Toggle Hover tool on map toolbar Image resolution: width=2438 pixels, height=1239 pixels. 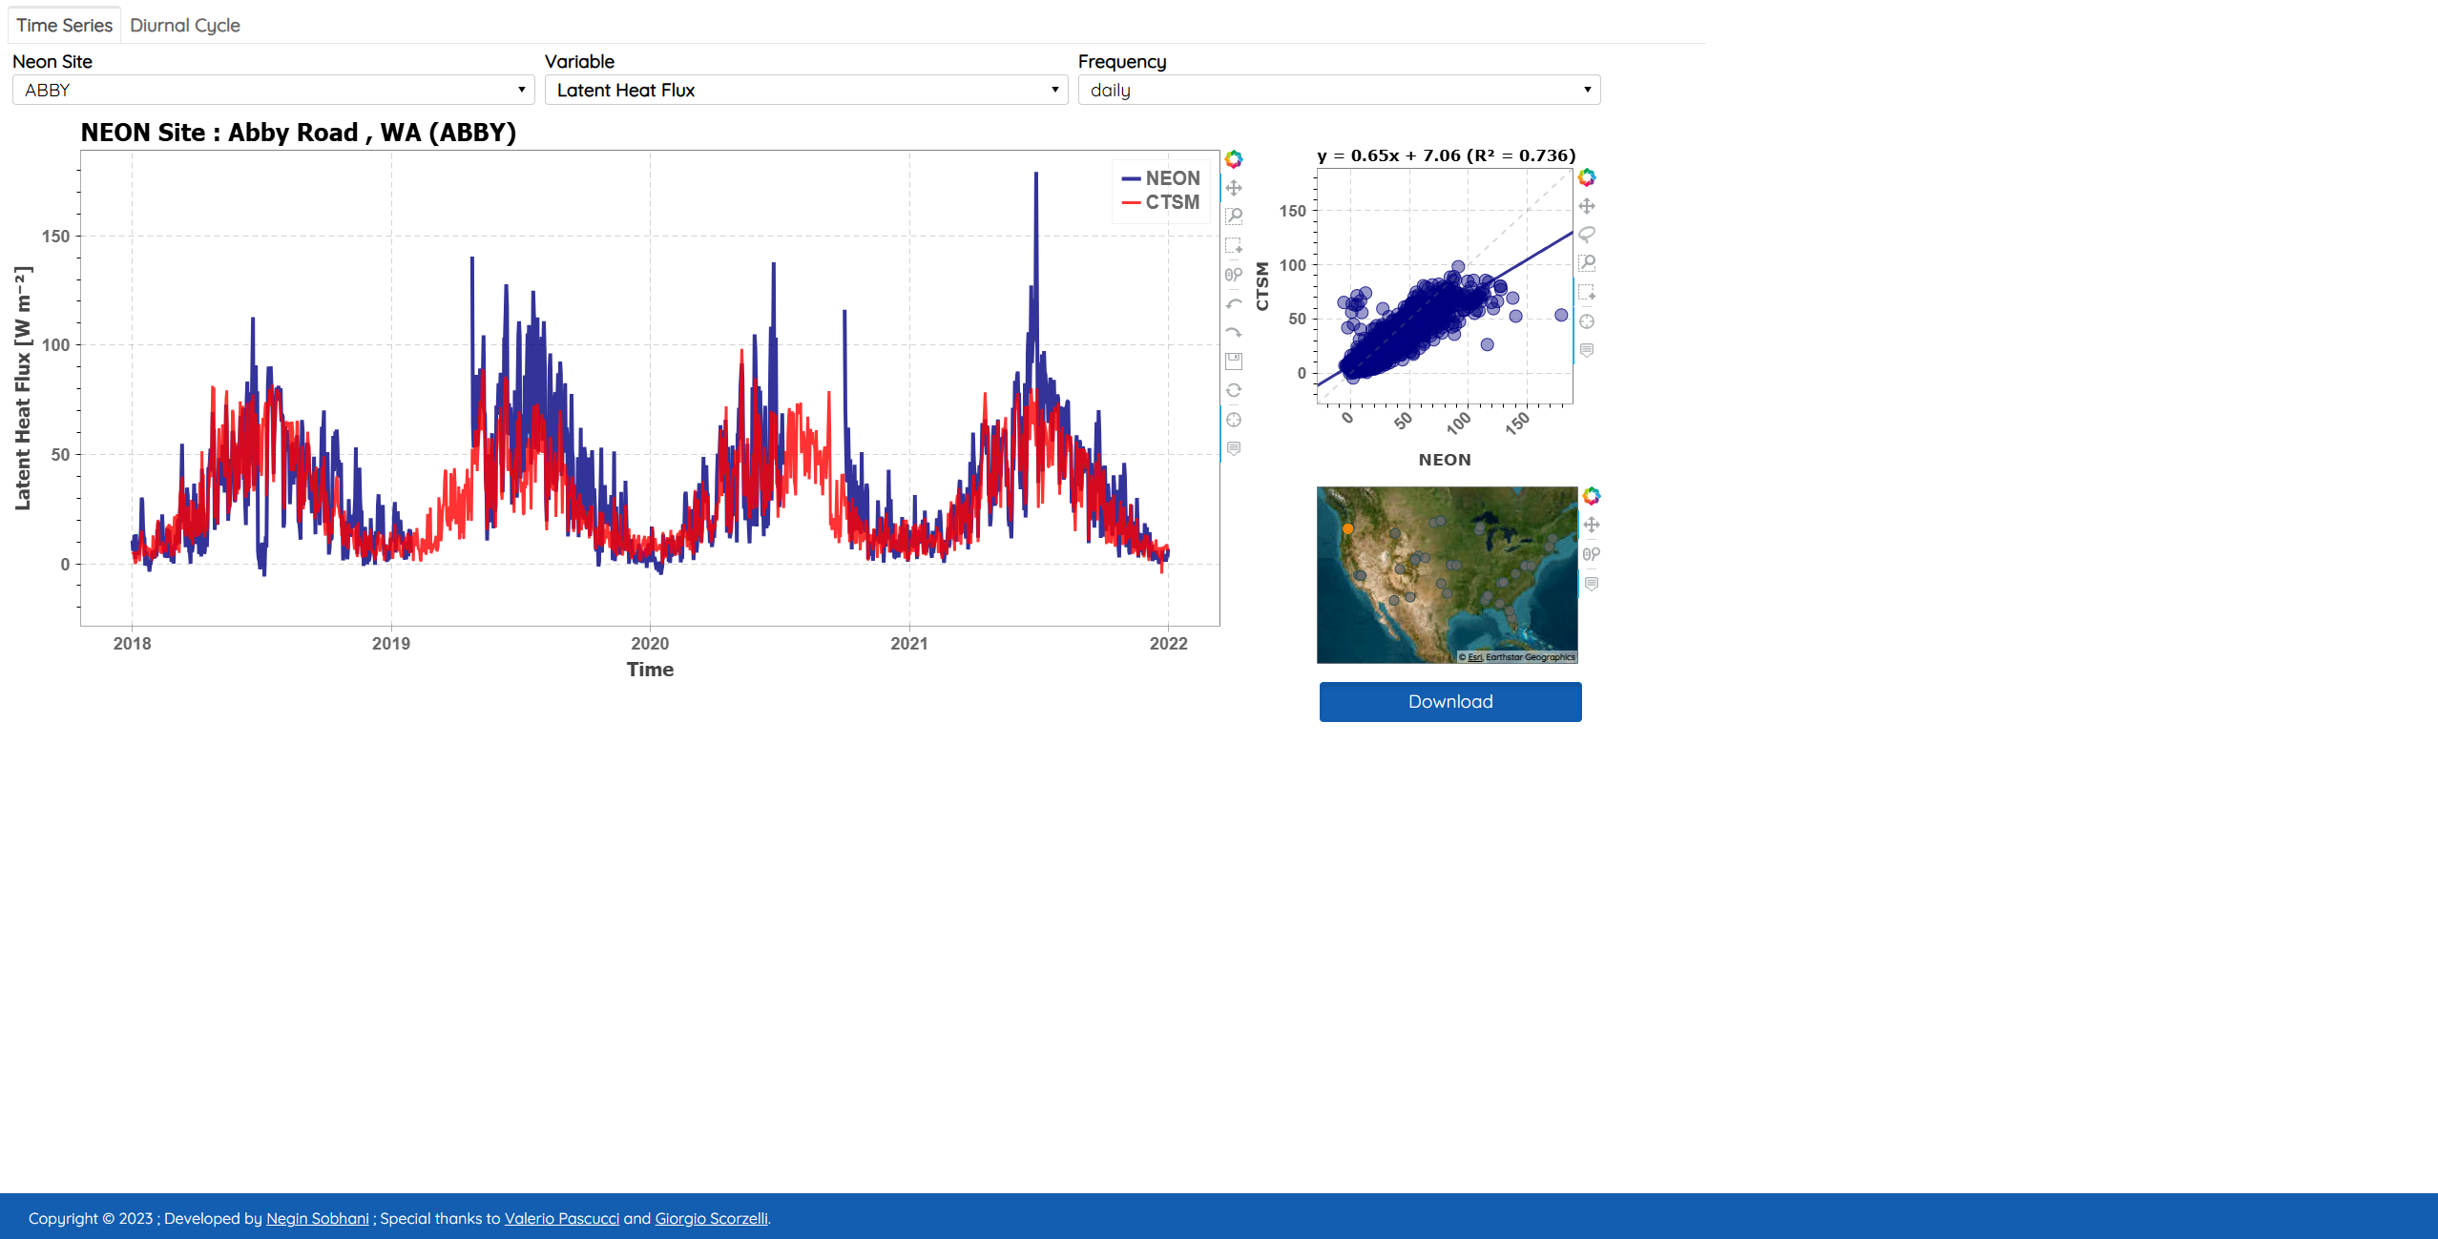1592,583
